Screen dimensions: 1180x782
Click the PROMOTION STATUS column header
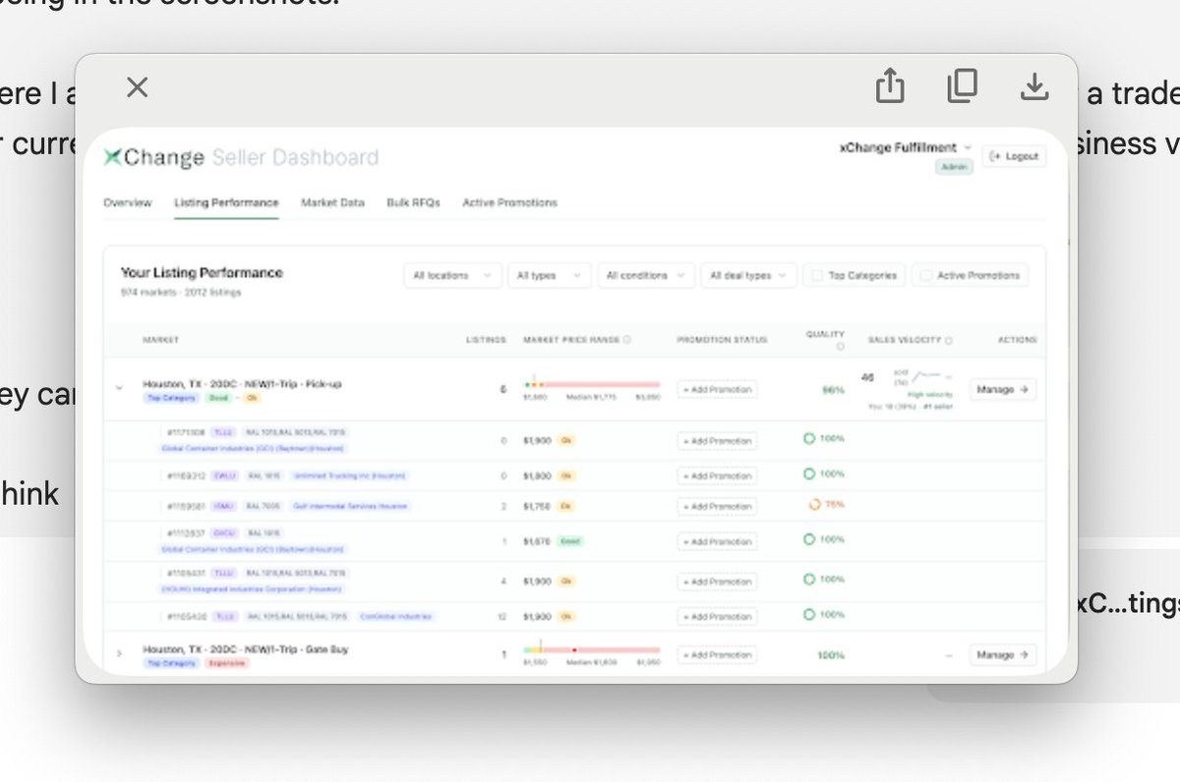[722, 340]
